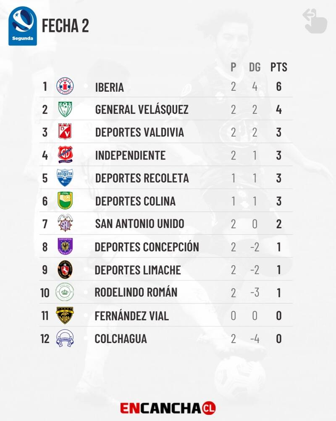
Task: Select the San Antonio Unido emblem
Action: [x=65, y=223]
